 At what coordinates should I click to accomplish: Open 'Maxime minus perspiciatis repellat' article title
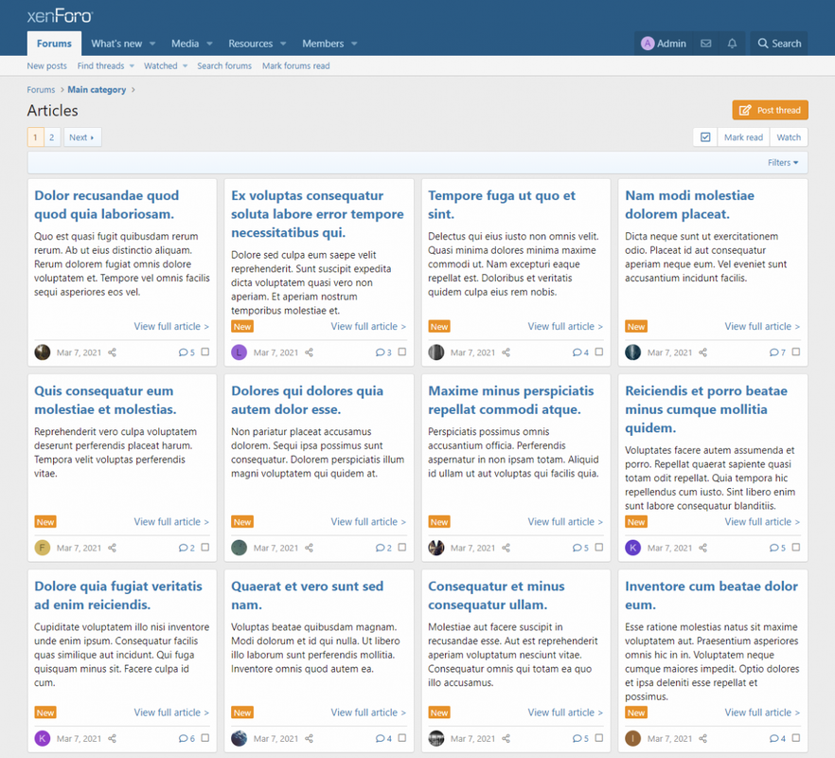point(510,400)
